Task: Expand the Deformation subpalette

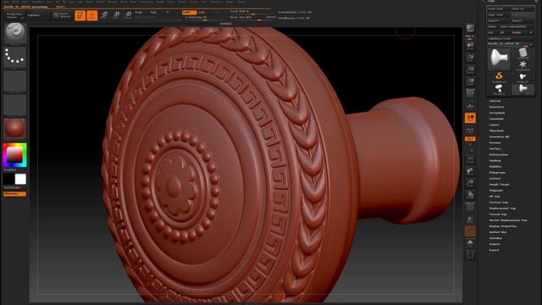Action: (x=499, y=154)
